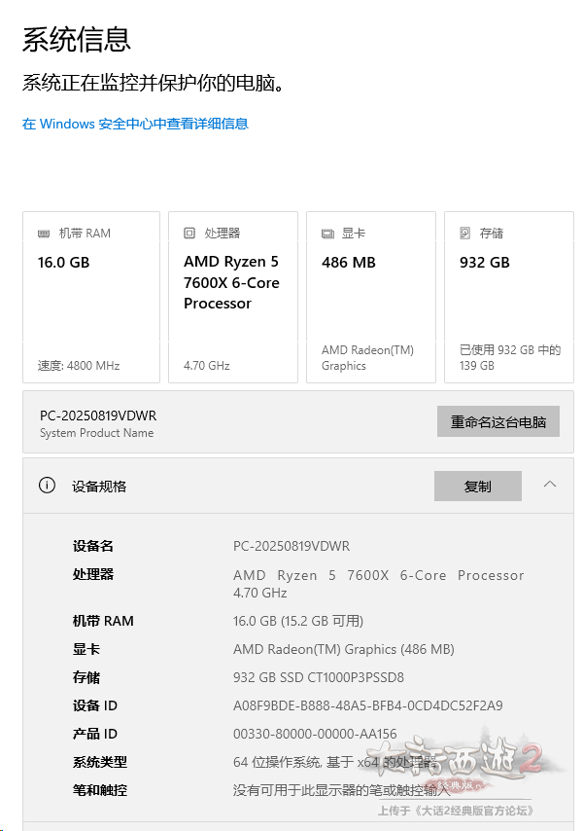The height and width of the screenshot is (831, 583).
Task: Click the 932 GB SSD CT1000P3PSSD8 storage value
Action: 319,677
